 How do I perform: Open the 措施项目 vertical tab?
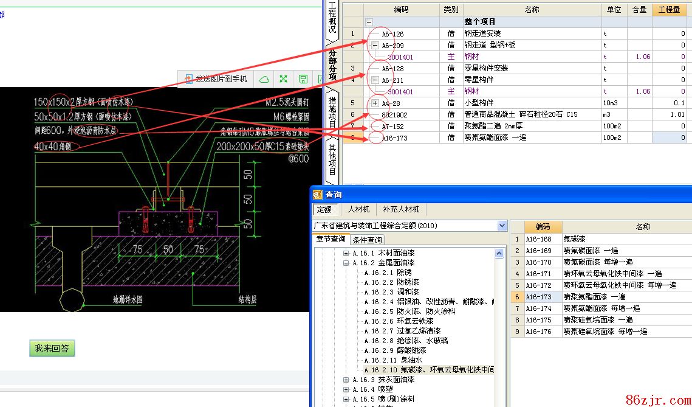click(332, 111)
